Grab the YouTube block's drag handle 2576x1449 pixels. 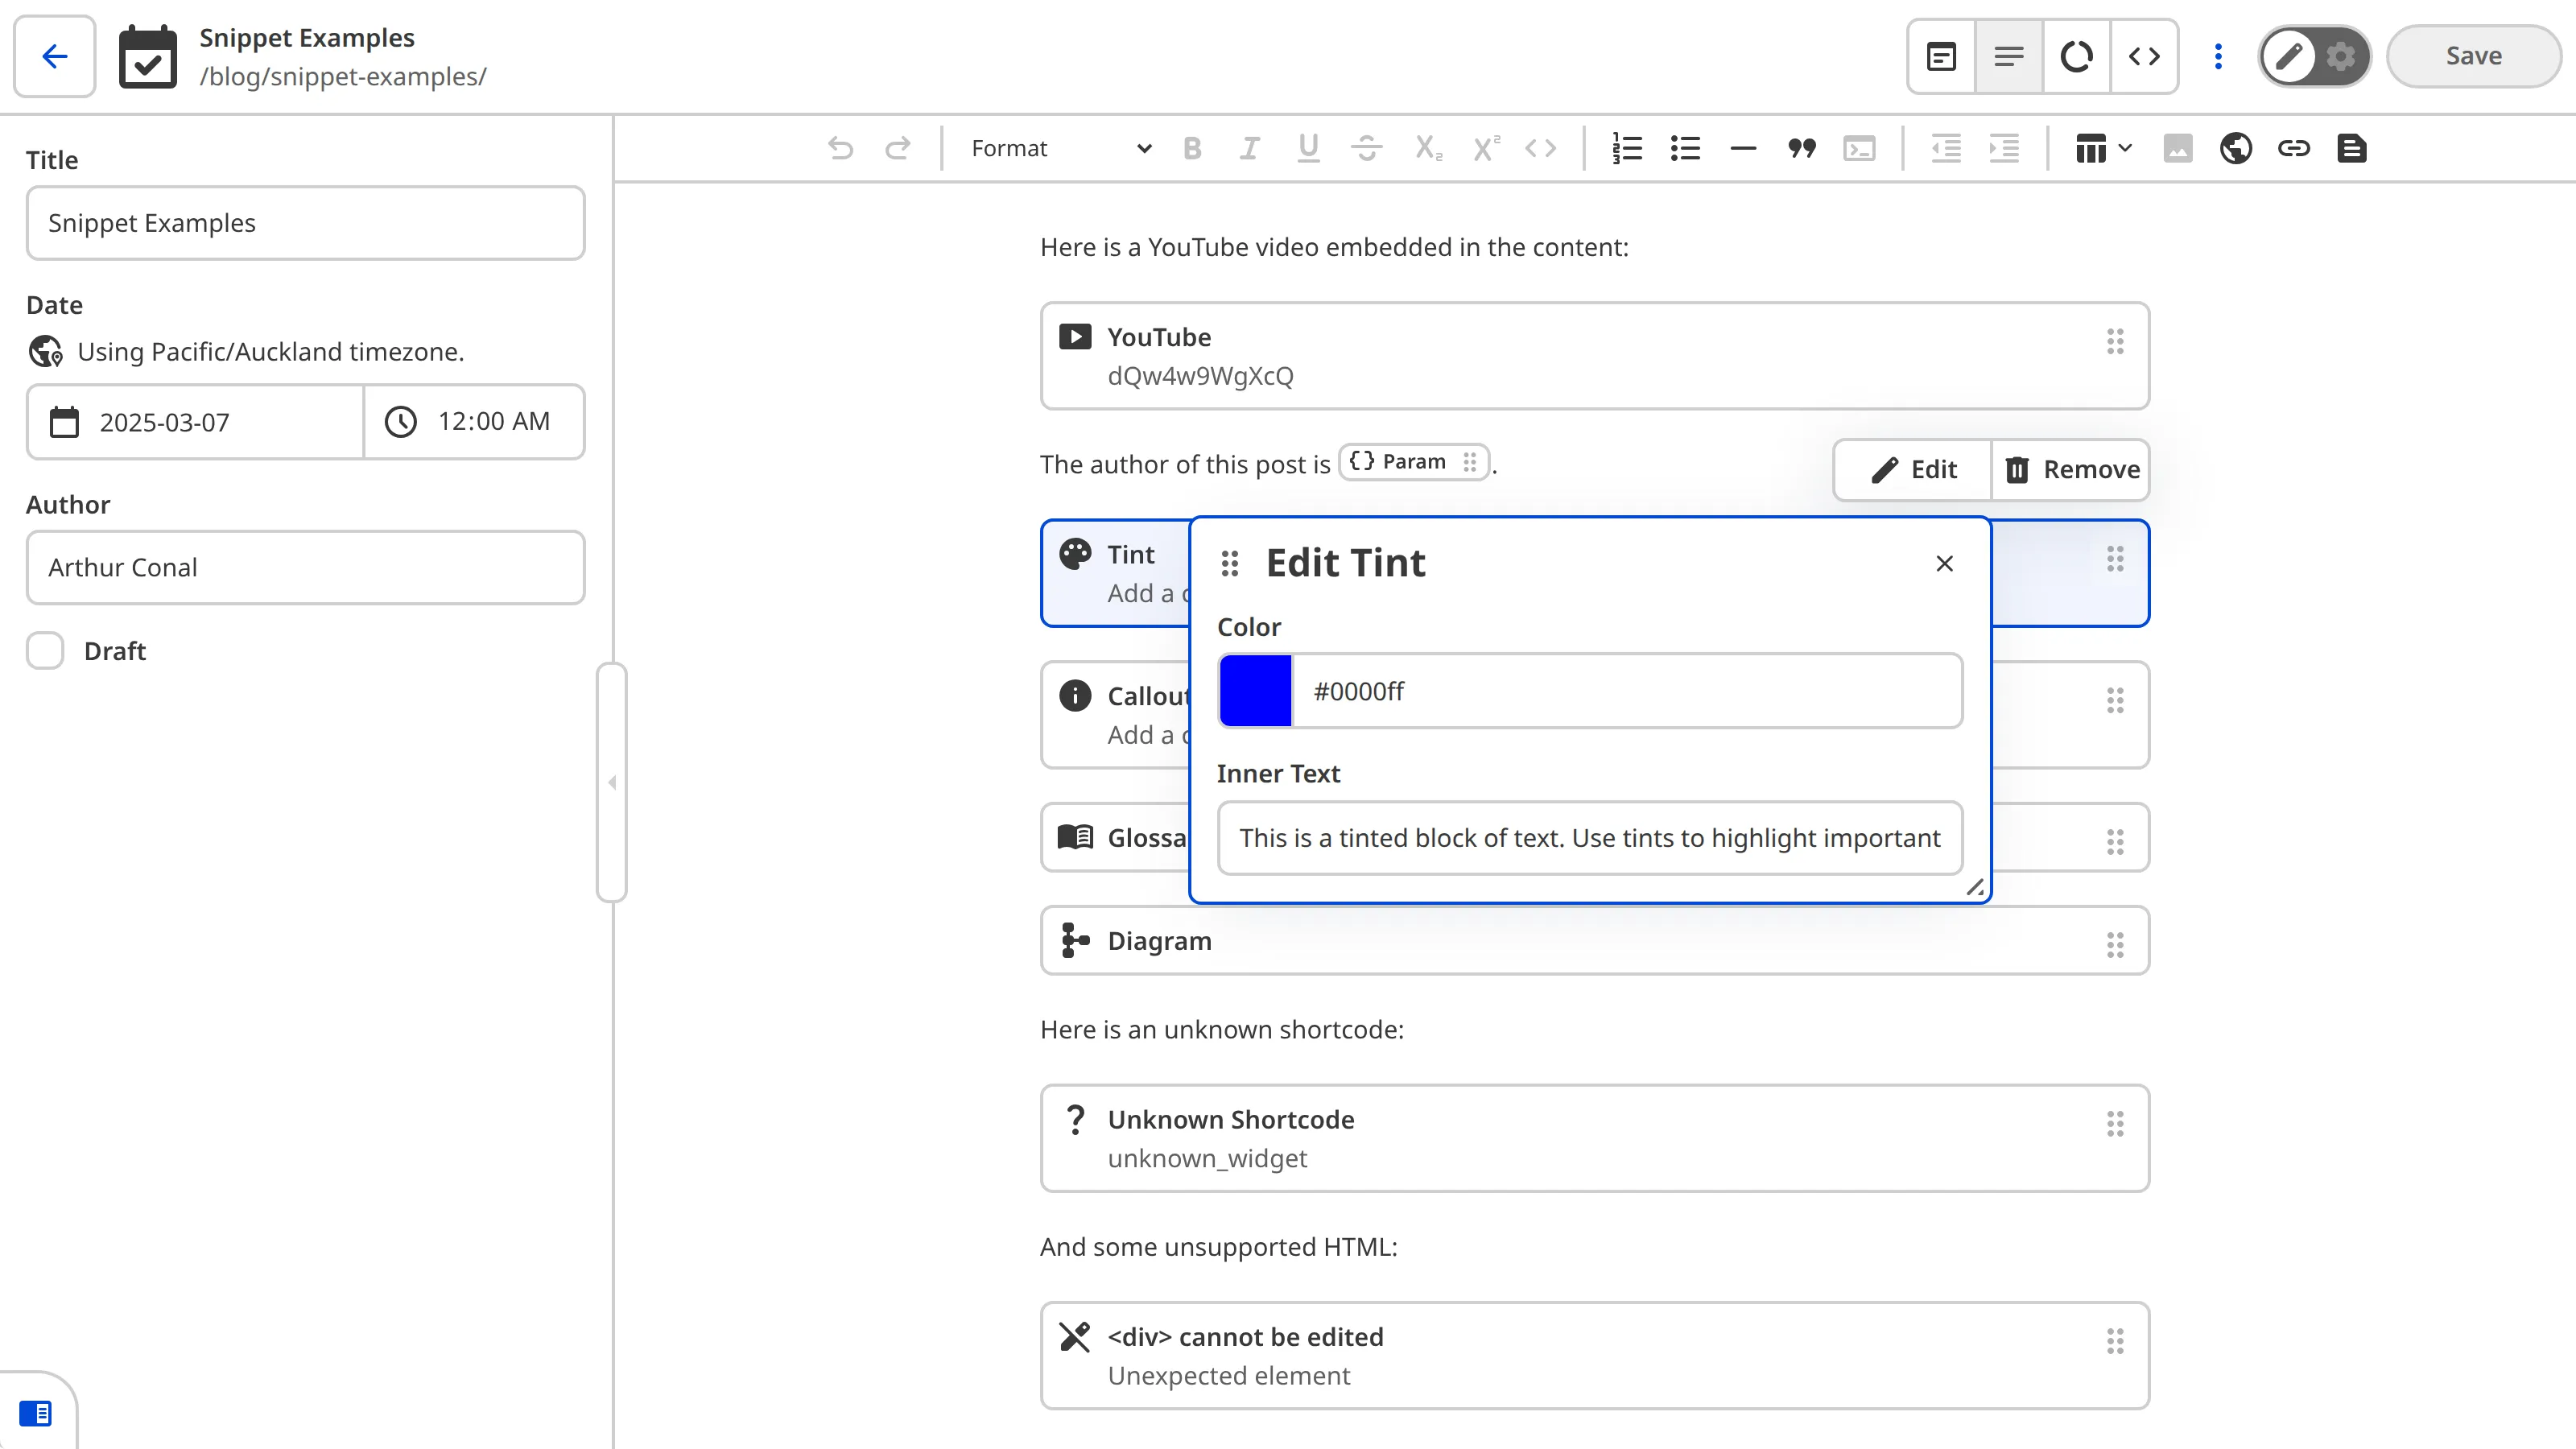[x=2115, y=342]
